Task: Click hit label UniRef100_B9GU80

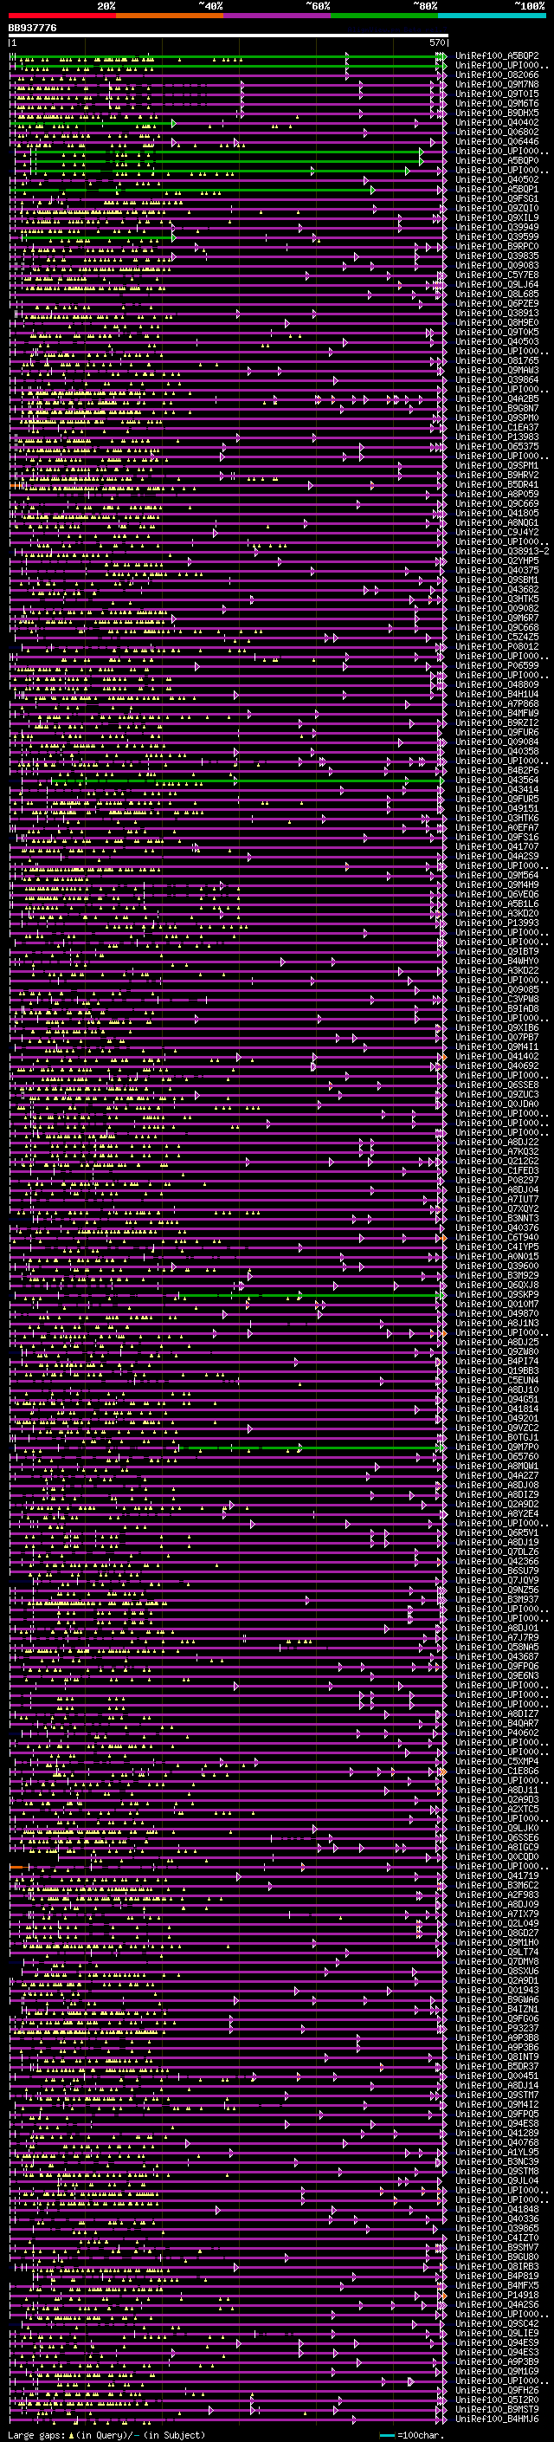Action: pos(497,2257)
